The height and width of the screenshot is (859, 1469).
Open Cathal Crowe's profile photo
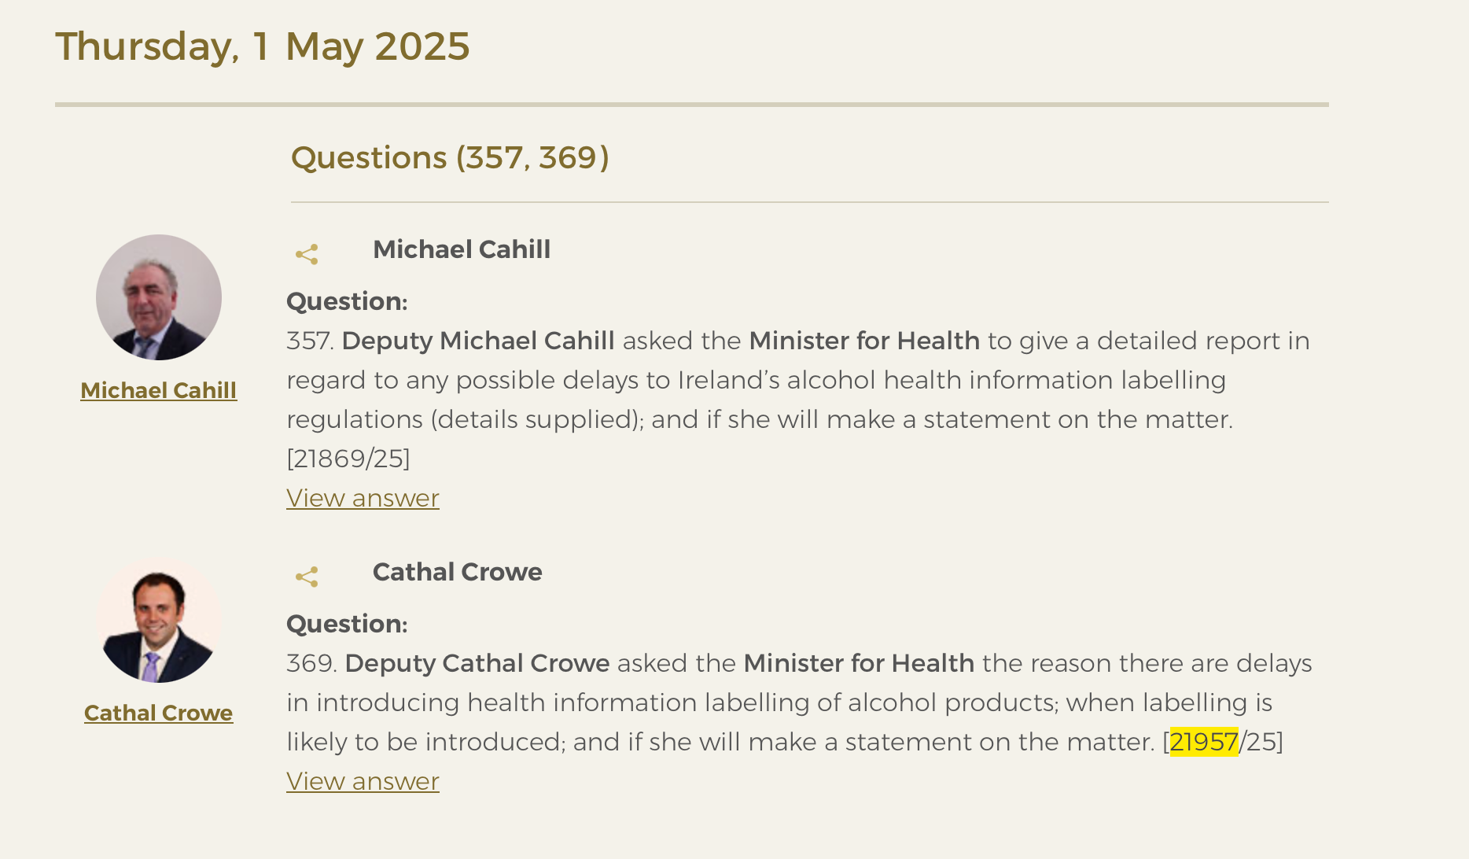pos(159,620)
